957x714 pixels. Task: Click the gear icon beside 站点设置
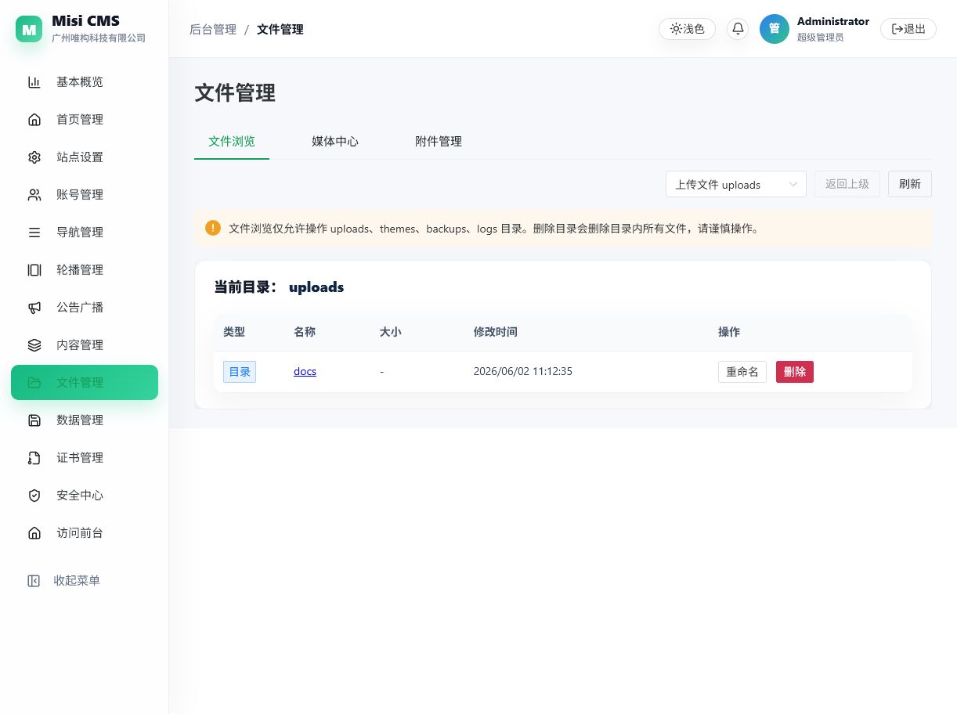[x=34, y=157]
